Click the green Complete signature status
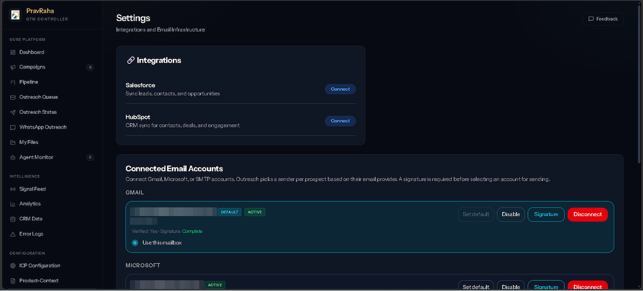Screen dimensions: 643x291 [x=192, y=231]
